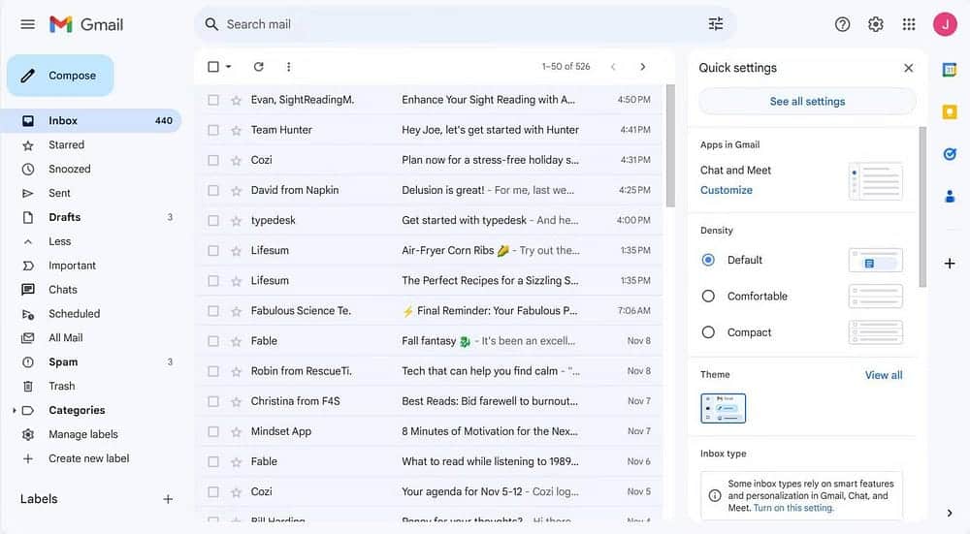970x534 pixels.
Task: Open the Drafts folder
Action: point(64,217)
